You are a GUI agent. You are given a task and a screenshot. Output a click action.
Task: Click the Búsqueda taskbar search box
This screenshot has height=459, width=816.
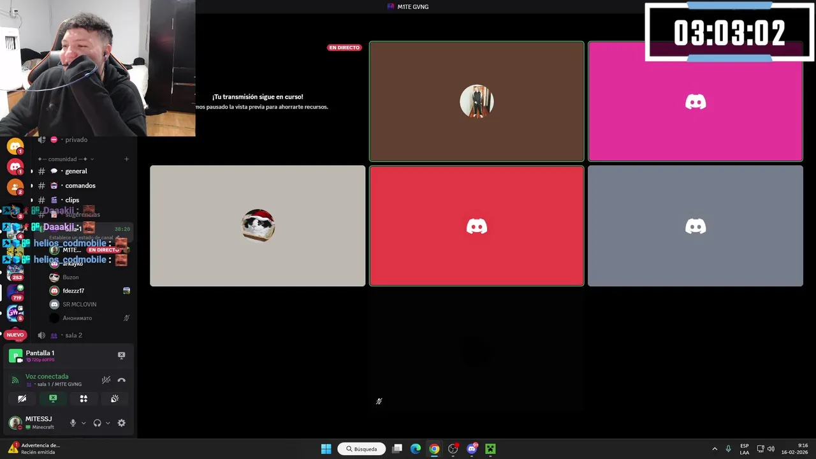(361, 449)
